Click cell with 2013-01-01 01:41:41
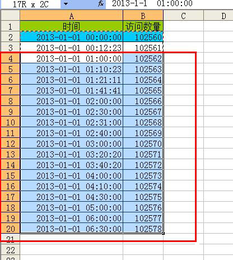This screenshot has height=260, width=233. tap(71, 90)
